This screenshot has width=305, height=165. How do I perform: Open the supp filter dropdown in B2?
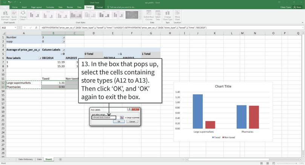(x=64, y=42)
